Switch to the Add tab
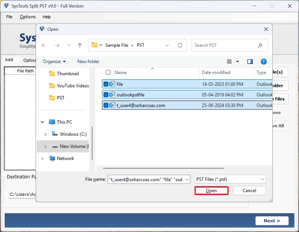Screen dimensions: 299x232 pyautogui.click(x=9, y=60)
